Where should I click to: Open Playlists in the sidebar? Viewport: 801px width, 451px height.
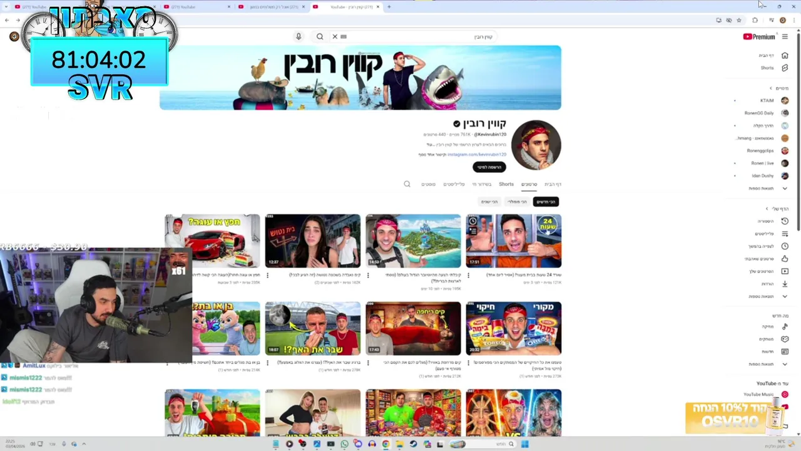[772, 234]
